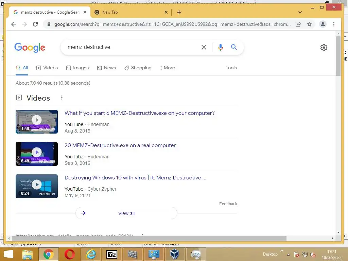Screen dimensions: 348x261
Task: Open 'What if you start 6 MEMZ-Destructive.exe' link
Action: [140, 113]
